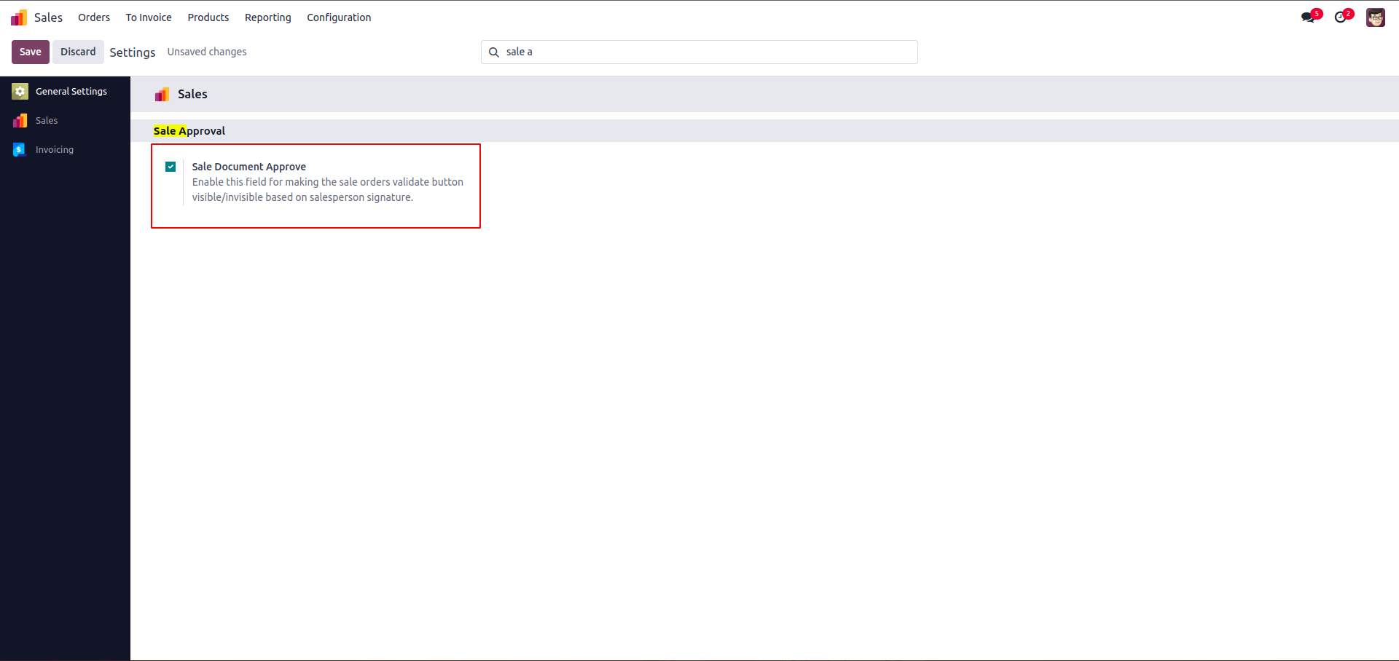This screenshot has width=1399, height=661.
Task: Open the user avatar menu
Action: click(1376, 17)
